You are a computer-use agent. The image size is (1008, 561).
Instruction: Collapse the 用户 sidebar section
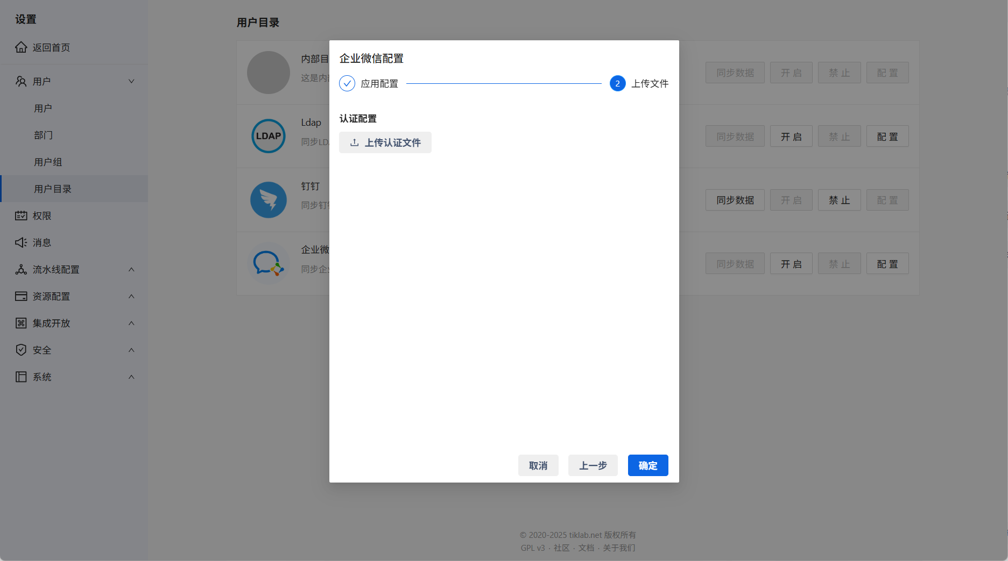(131, 81)
